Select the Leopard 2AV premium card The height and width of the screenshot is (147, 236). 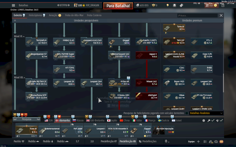click(x=202, y=83)
